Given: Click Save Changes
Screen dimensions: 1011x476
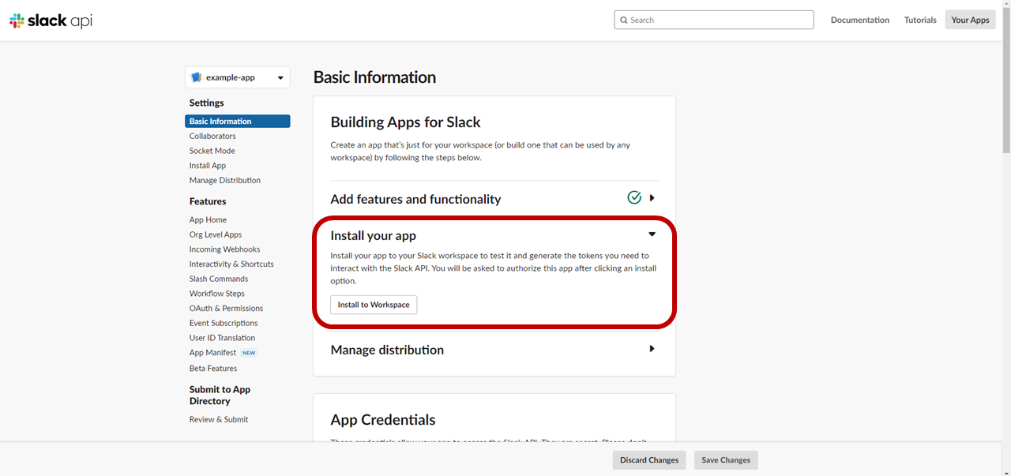Looking at the screenshot, I should point(725,459).
